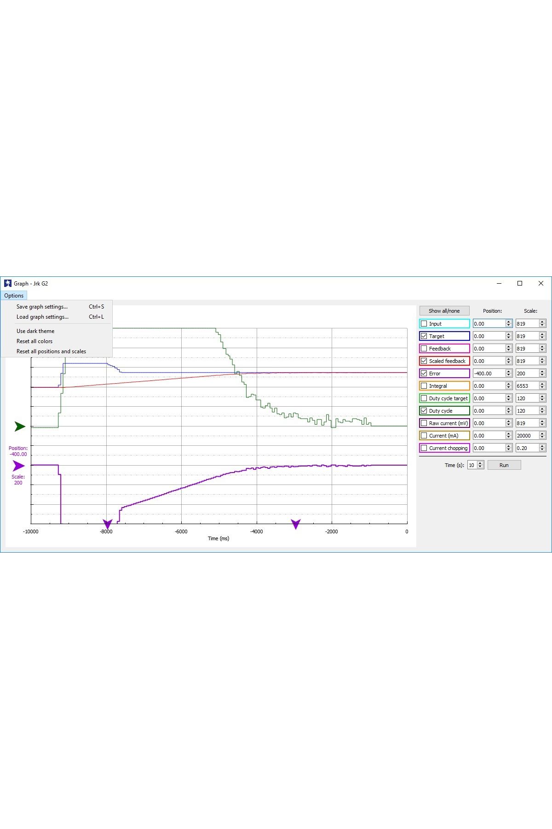This screenshot has height=829, width=552.
Task: Increase the Input position with up arrow
Action: 509,322
